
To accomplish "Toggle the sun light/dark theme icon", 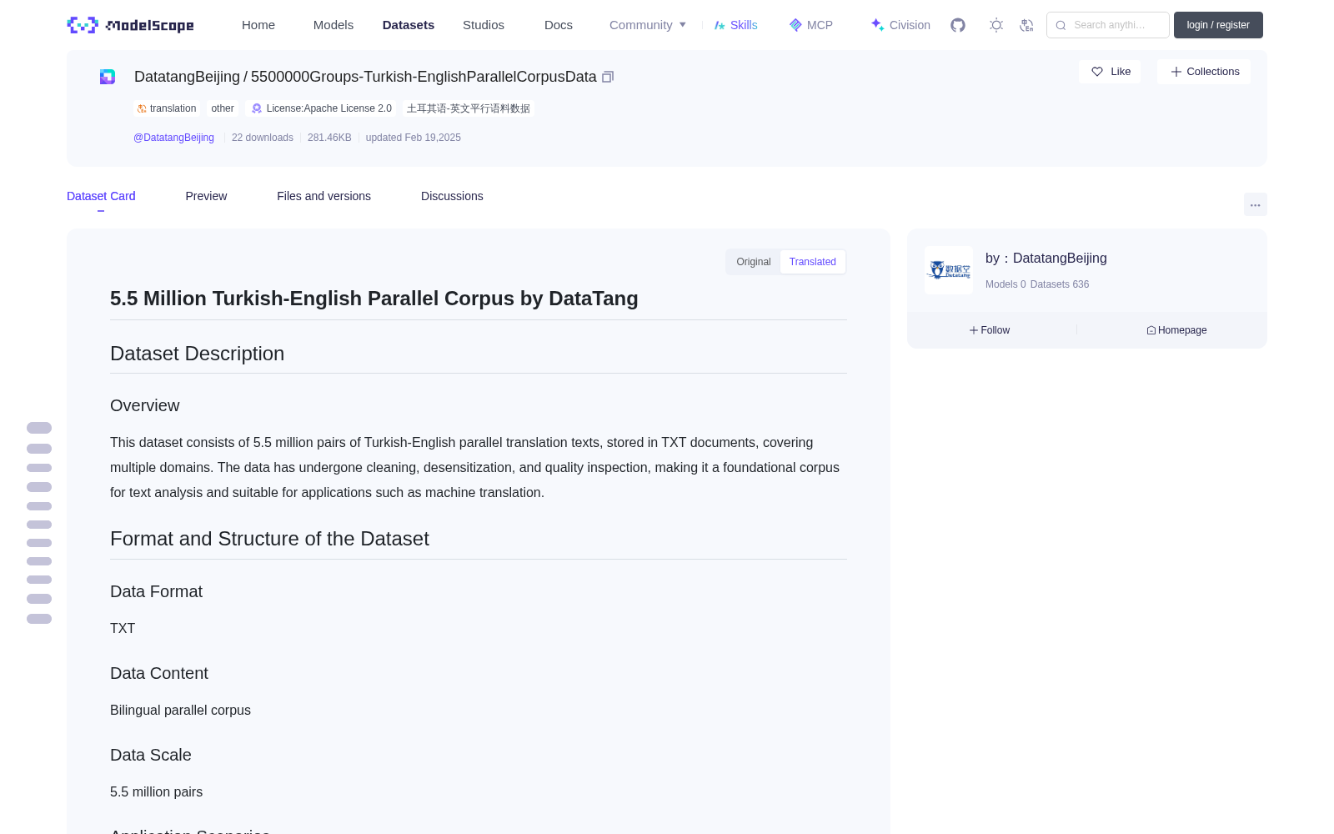I will pyautogui.click(x=996, y=25).
